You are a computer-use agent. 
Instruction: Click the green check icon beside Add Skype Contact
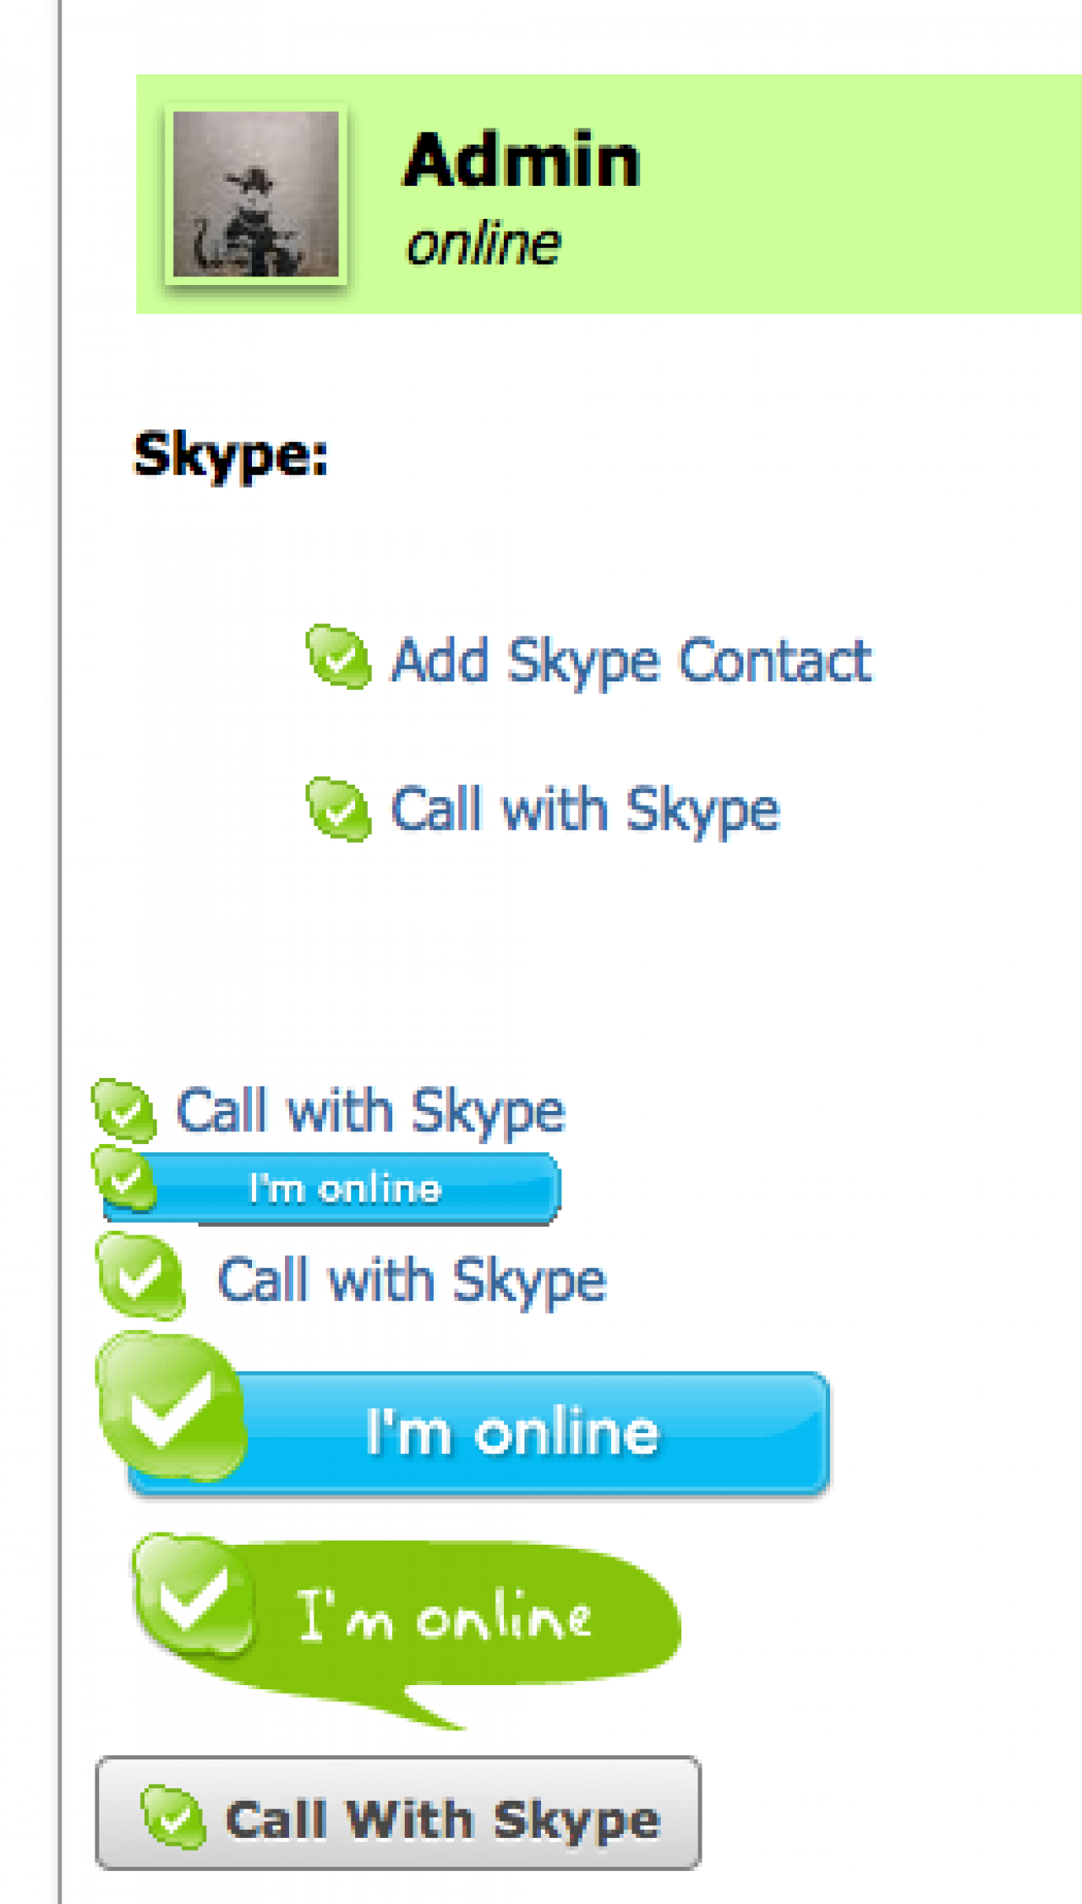pos(338,657)
